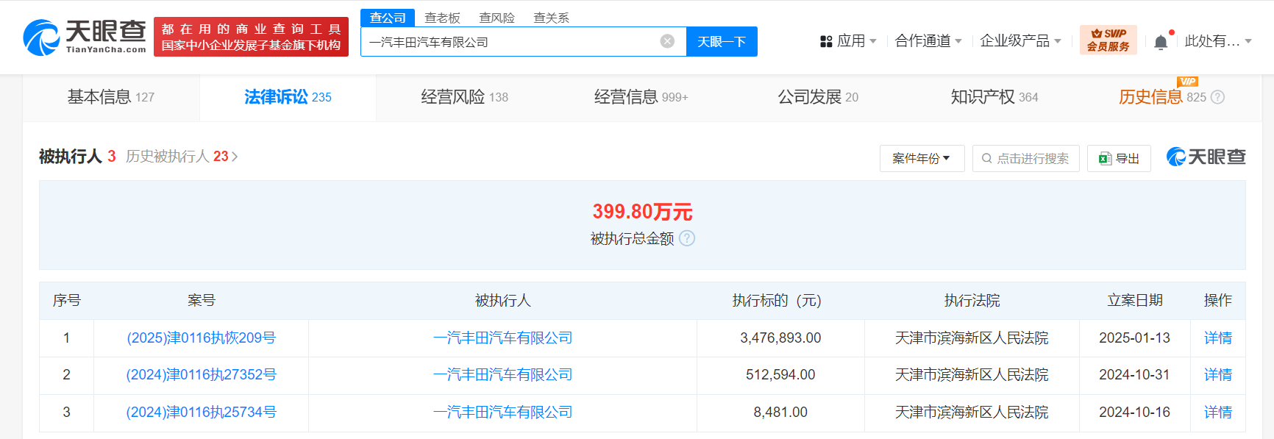Open 一汽丰田汽车有限公司 link in row 2
This screenshot has height=439, width=1274.
(x=502, y=375)
